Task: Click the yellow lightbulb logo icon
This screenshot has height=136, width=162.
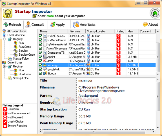Action: pos(8,13)
